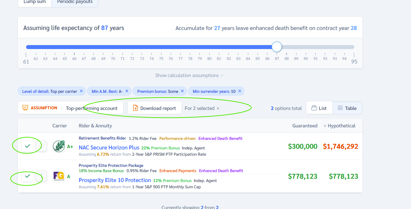The height and width of the screenshot is (209, 411).
Task: Open more options for NAC row
Action: pos(41,146)
